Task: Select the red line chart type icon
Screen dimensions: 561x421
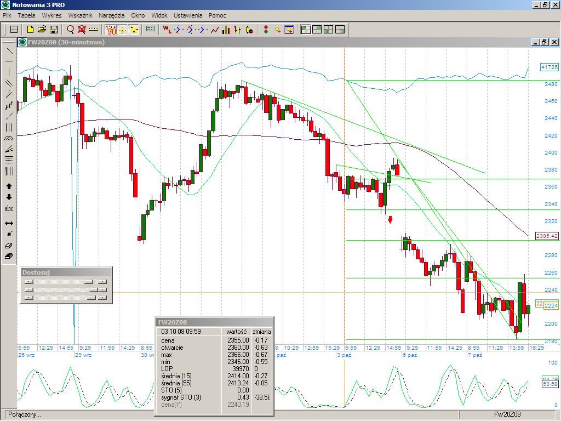Action: (215, 30)
